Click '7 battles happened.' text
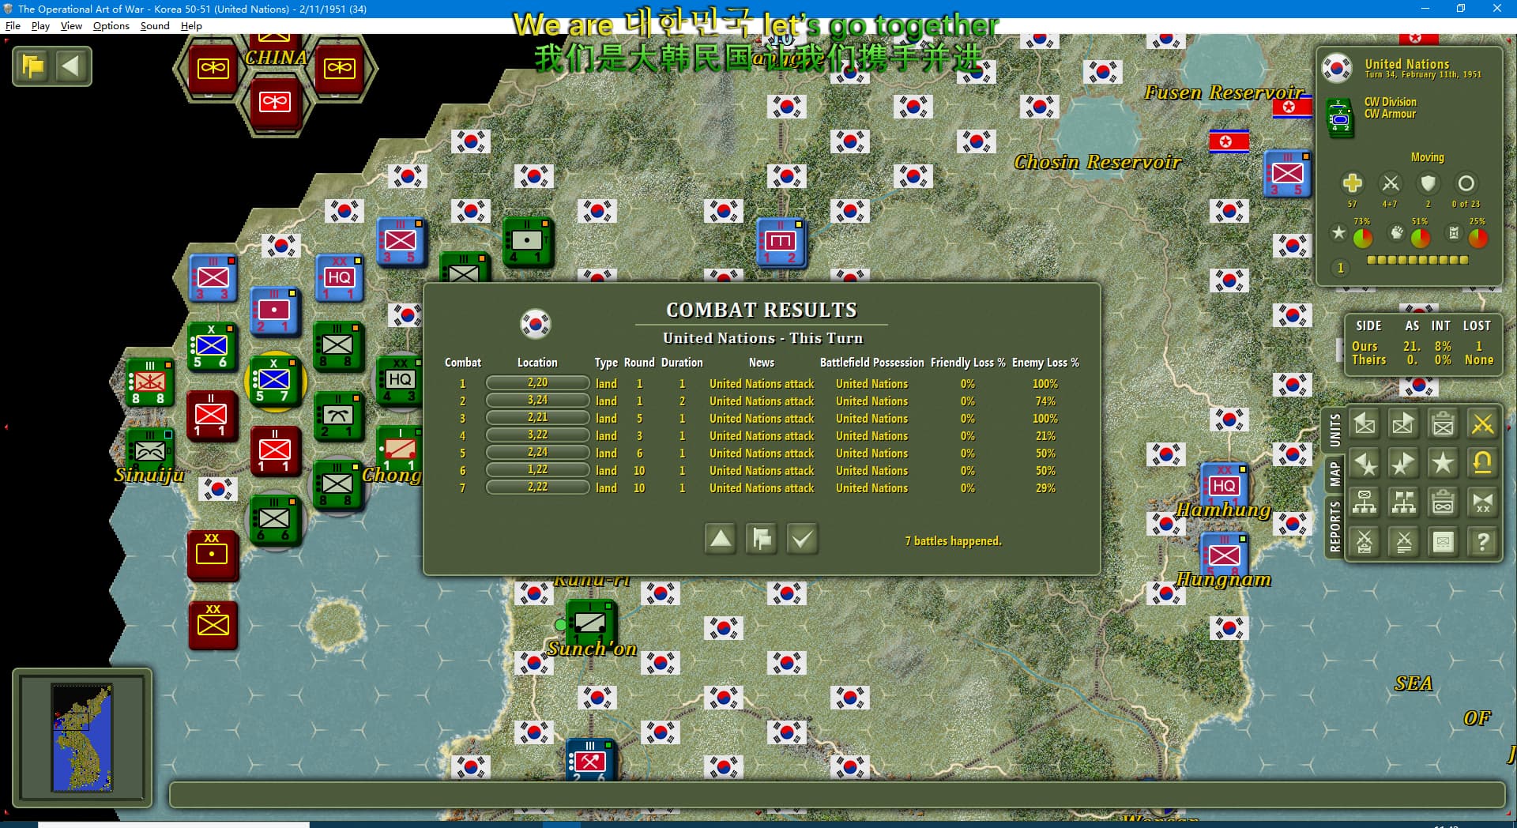The height and width of the screenshot is (828, 1517). tap(953, 541)
